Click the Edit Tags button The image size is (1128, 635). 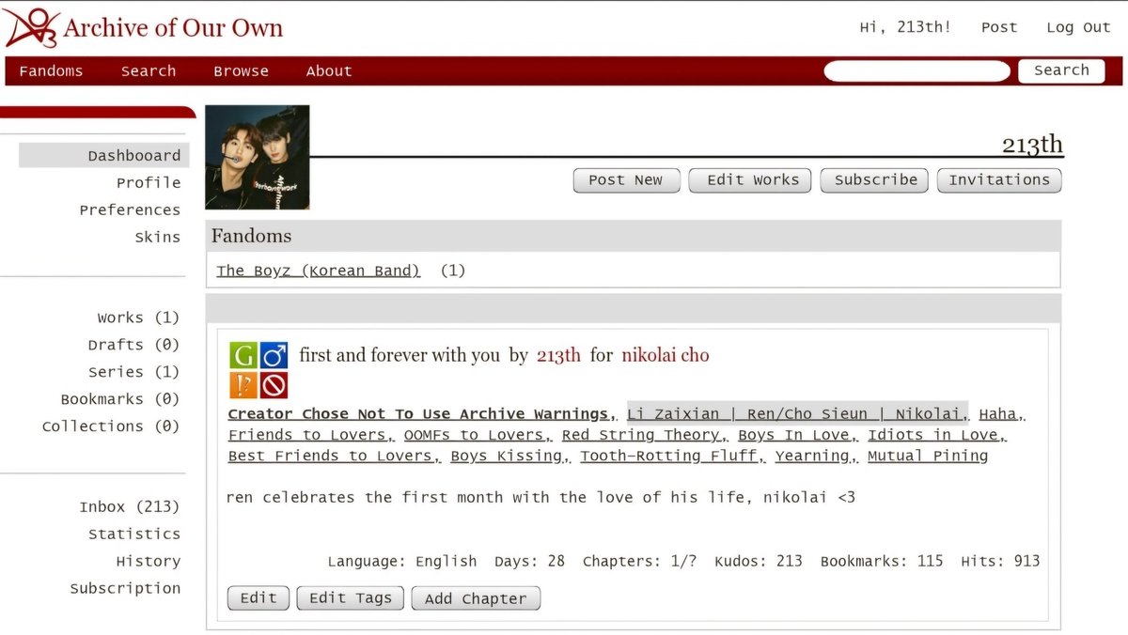point(351,598)
